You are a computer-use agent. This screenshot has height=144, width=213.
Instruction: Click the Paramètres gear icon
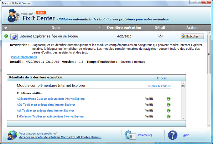click(x=130, y=135)
